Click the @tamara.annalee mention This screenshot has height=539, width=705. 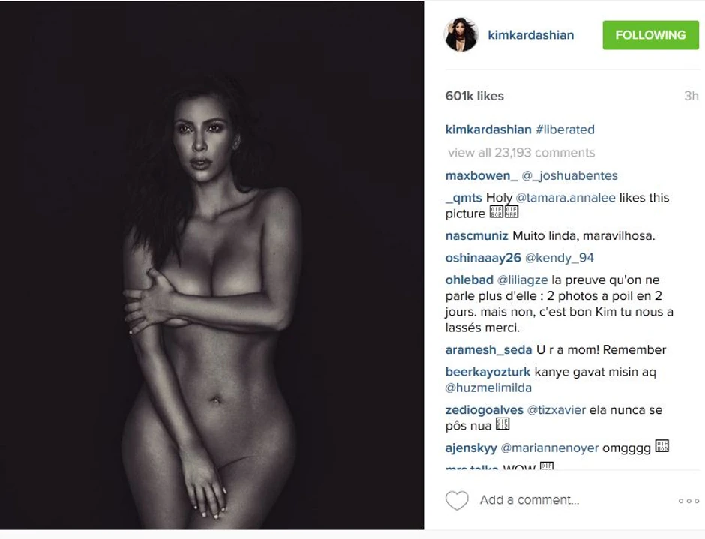(565, 198)
